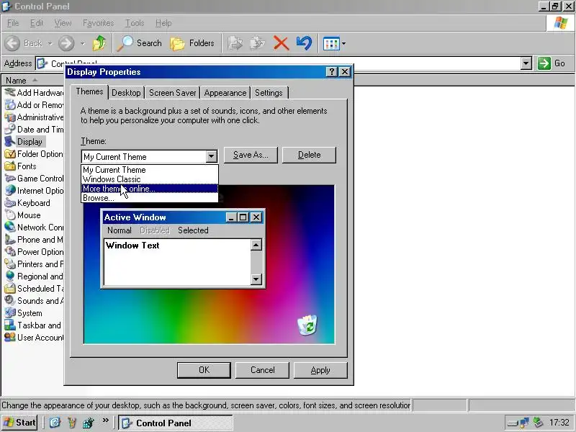
Task: Select the Taskbar and Start Menu icon
Action: (x=10, y=325)
